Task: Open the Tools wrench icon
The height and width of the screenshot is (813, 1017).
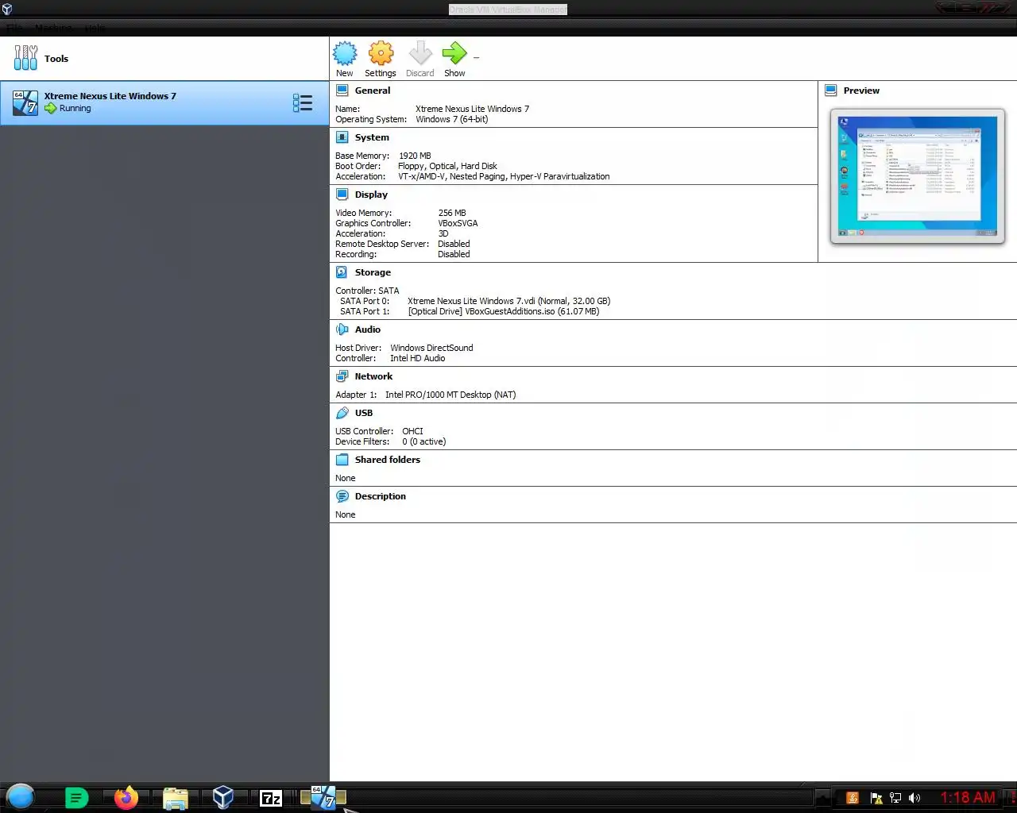Action: (x=25, y=58)
